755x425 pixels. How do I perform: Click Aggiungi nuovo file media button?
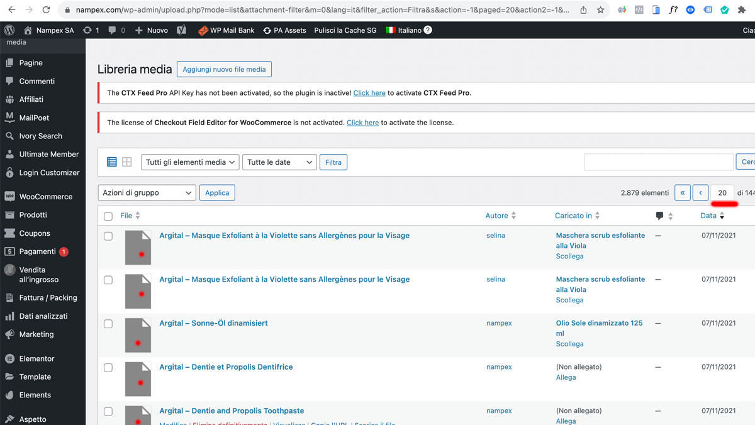(x=224, y=69)
